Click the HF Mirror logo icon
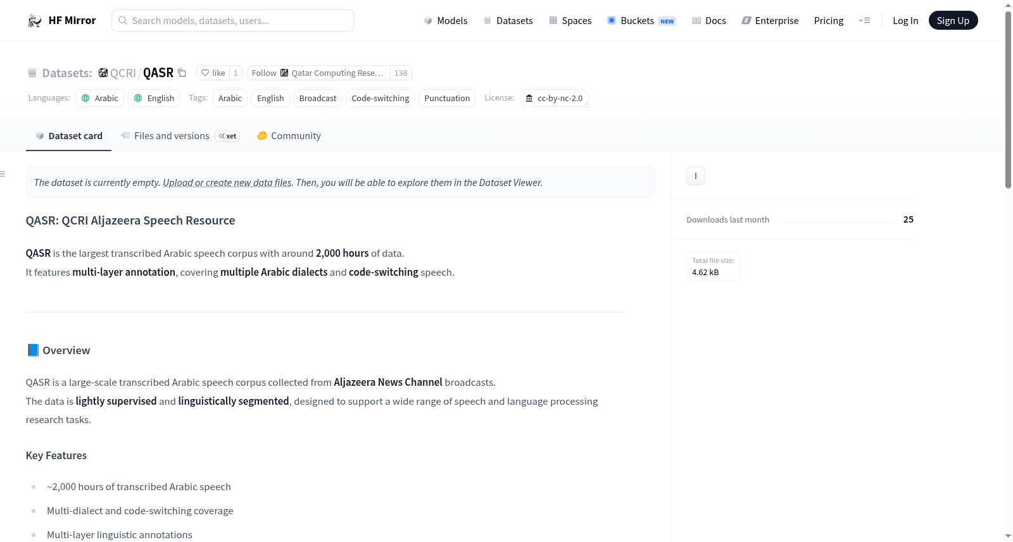Screen dimensions: 1013x542 [x=35, y=21]
